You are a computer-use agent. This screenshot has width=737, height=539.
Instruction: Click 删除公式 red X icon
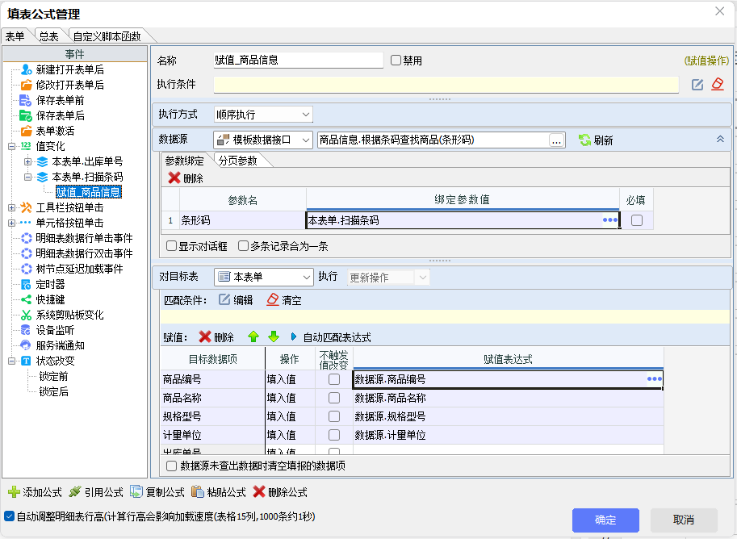(x=259, y=491)
